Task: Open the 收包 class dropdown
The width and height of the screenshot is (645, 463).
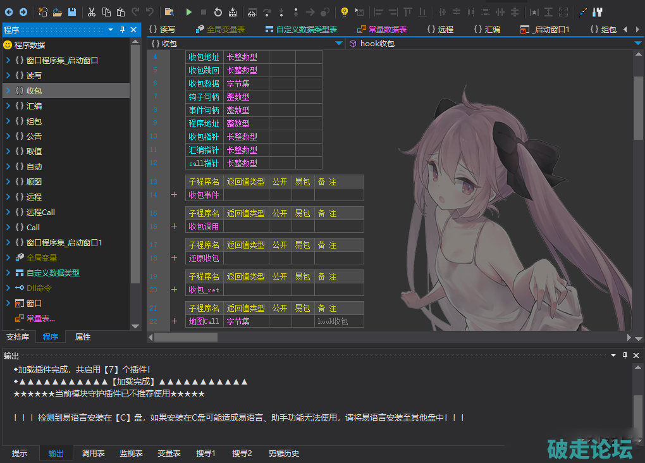Action: coord(338,44)
